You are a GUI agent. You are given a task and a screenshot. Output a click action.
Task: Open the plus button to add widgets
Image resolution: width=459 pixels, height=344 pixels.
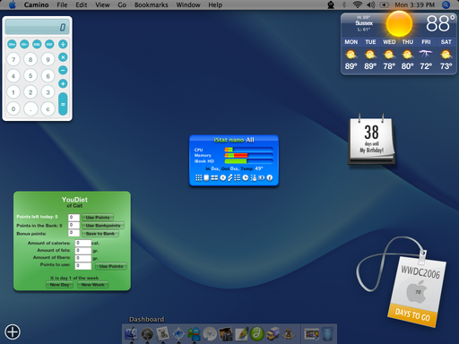pyautogui.click(x=13, y=331)
